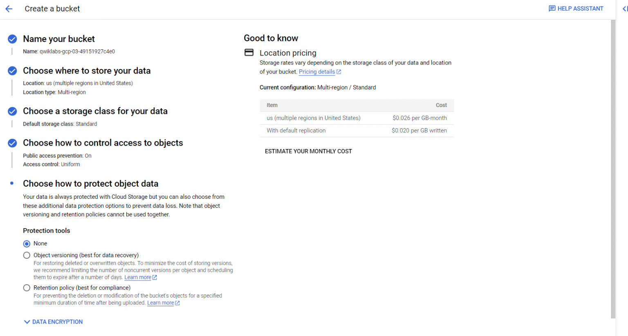The height and width of the screenshot is (336, 628).
Task: Click the check icon on the storage class step
Action: click(12, 111)
